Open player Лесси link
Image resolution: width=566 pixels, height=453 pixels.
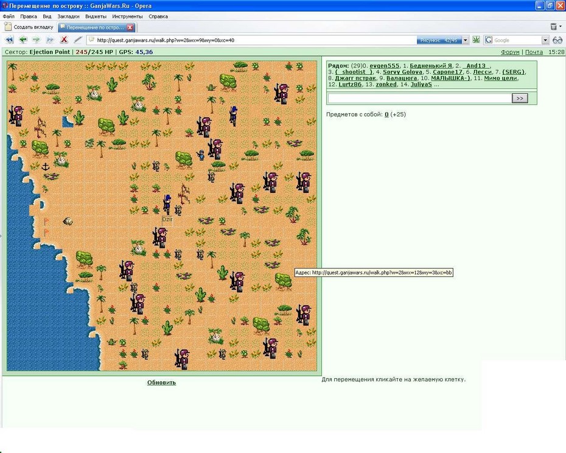tap(482, 72)
